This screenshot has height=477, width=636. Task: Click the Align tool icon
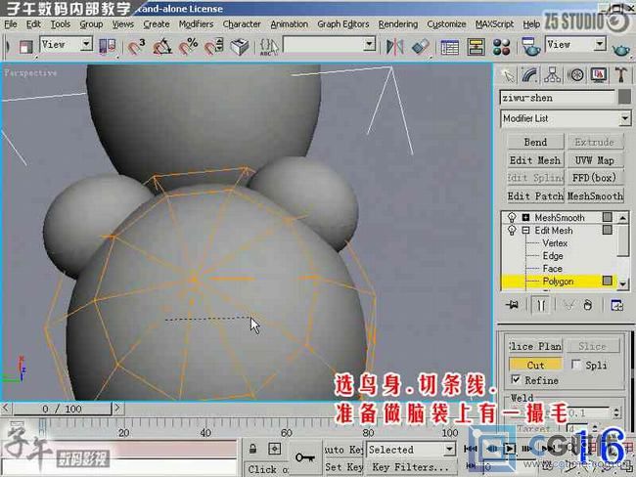(421, 47)
